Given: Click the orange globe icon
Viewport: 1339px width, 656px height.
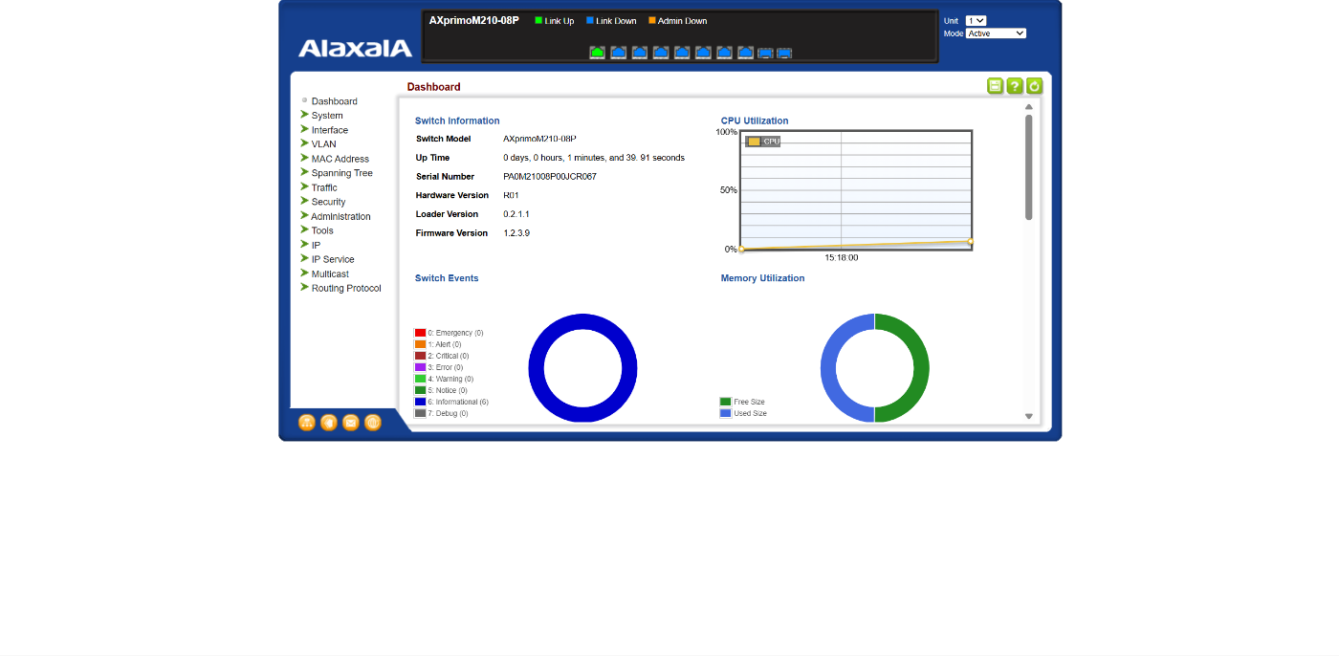Looking at the screenshot, I should tap(373, 422).
